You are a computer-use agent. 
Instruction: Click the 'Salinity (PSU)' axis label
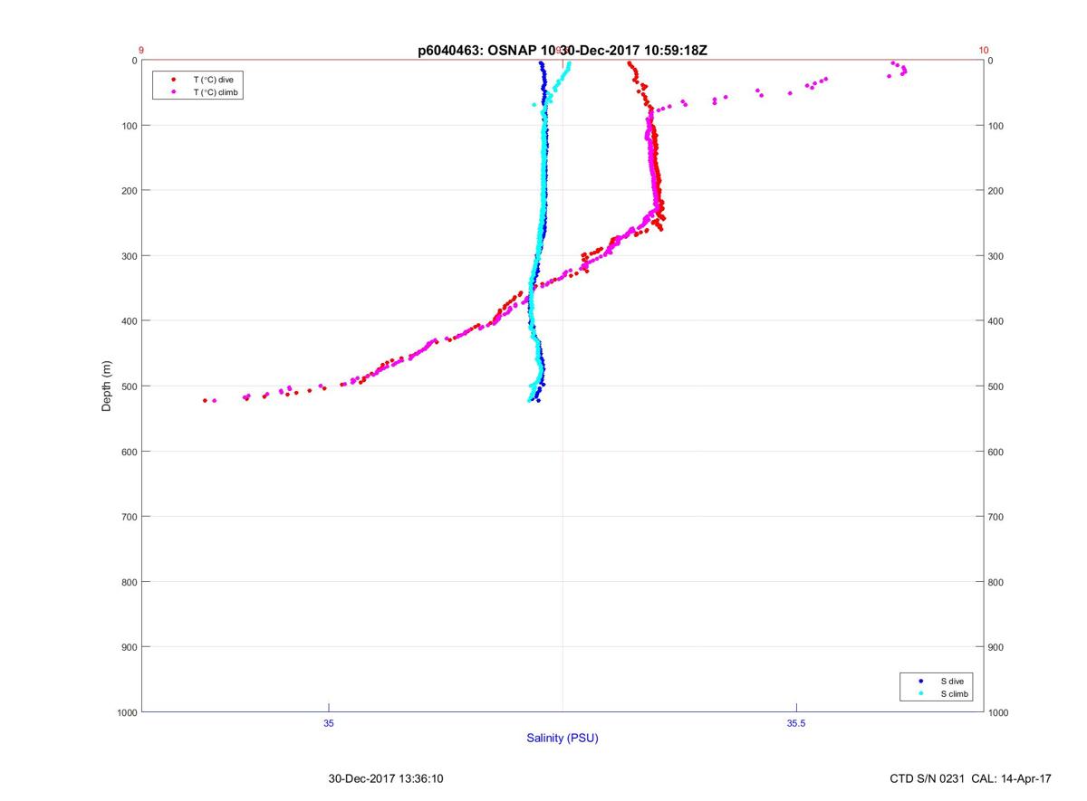click(x=563, y=738)
